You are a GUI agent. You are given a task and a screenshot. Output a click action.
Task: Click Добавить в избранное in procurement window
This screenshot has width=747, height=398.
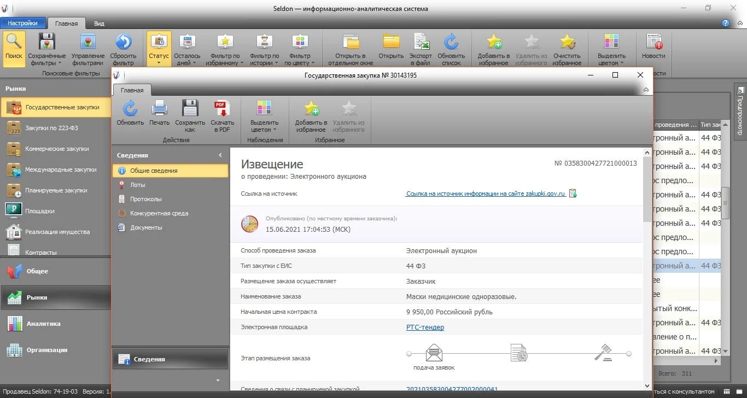click(311, 115)
